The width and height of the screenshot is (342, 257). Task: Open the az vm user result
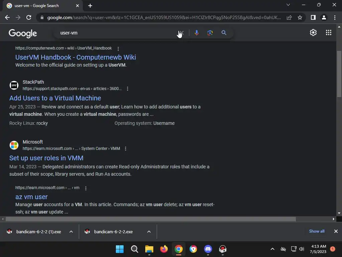pyautogui.click(x=31, y=197)
